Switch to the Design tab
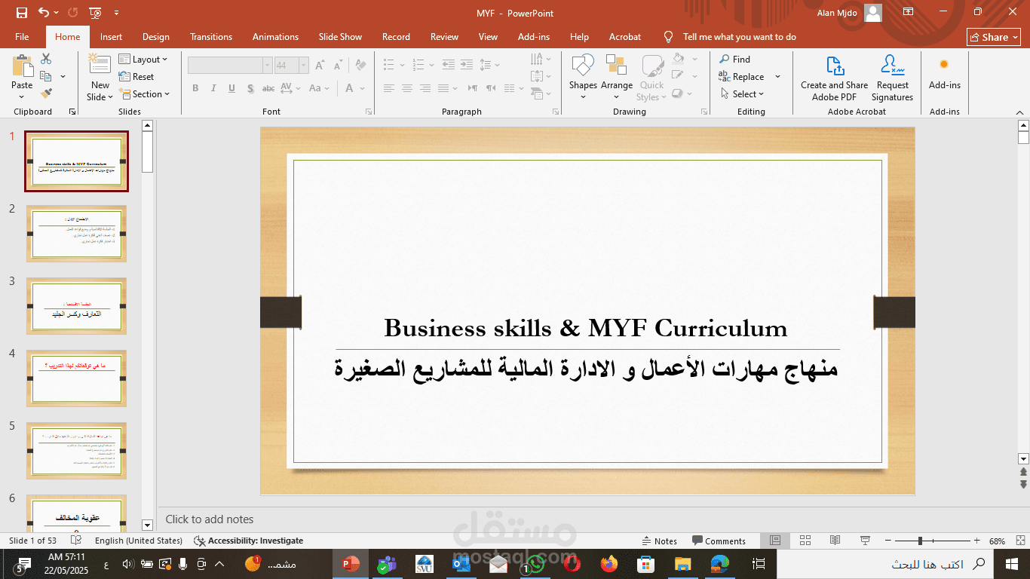 (156, 37)
